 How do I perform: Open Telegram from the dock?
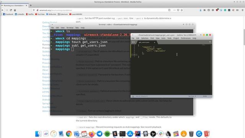100,134
